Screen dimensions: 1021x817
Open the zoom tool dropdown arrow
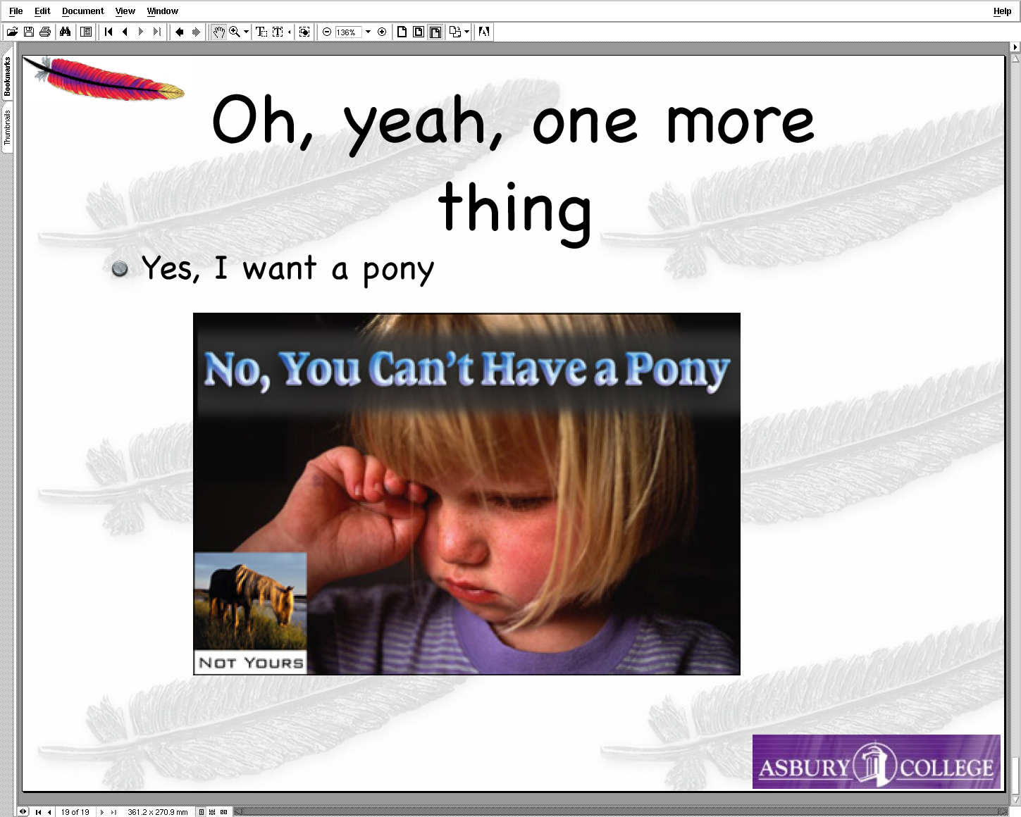pyautogui.click(x=246, y=32)
